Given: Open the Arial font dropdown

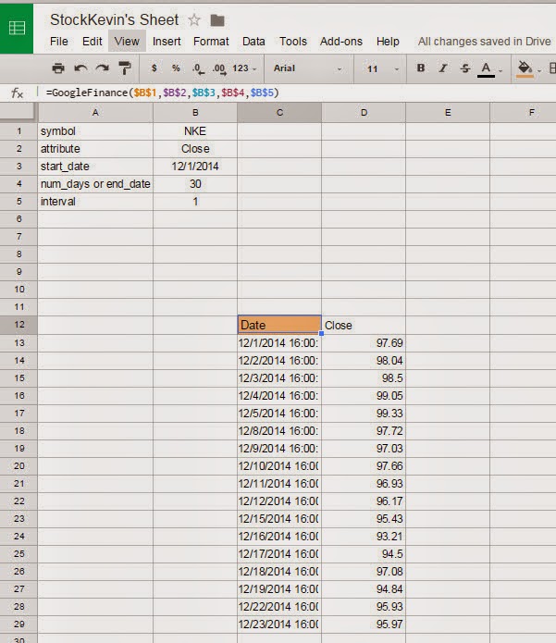Looking at the screenshot, I should point(307,68).
